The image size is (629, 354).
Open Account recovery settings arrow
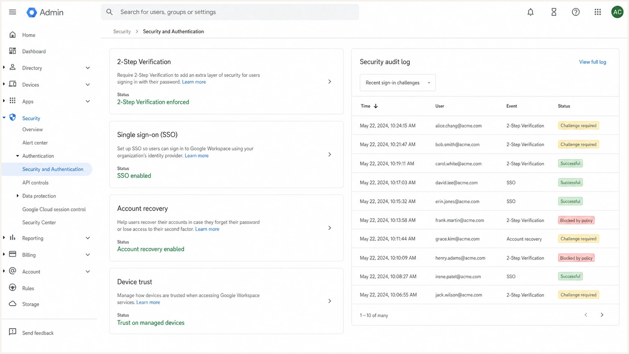click(x=330, y=228)
